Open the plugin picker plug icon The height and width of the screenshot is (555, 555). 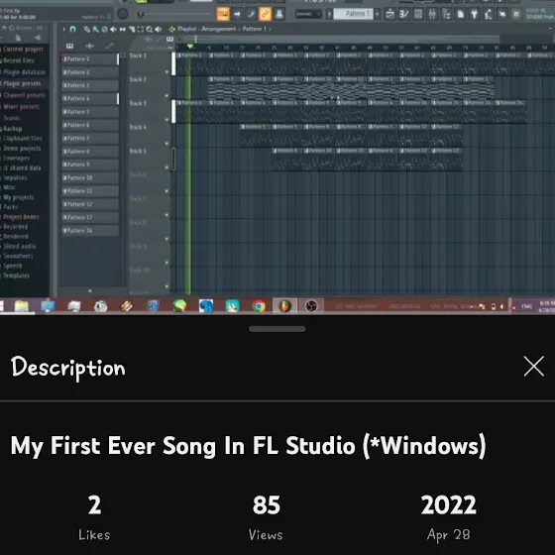pyautogui.click(x=475, y=14)
